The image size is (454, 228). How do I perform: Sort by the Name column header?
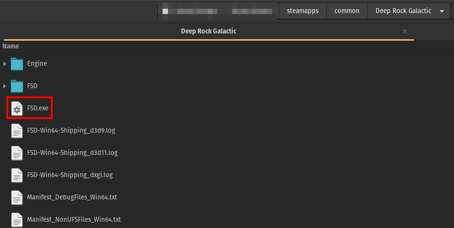(11, 46)
